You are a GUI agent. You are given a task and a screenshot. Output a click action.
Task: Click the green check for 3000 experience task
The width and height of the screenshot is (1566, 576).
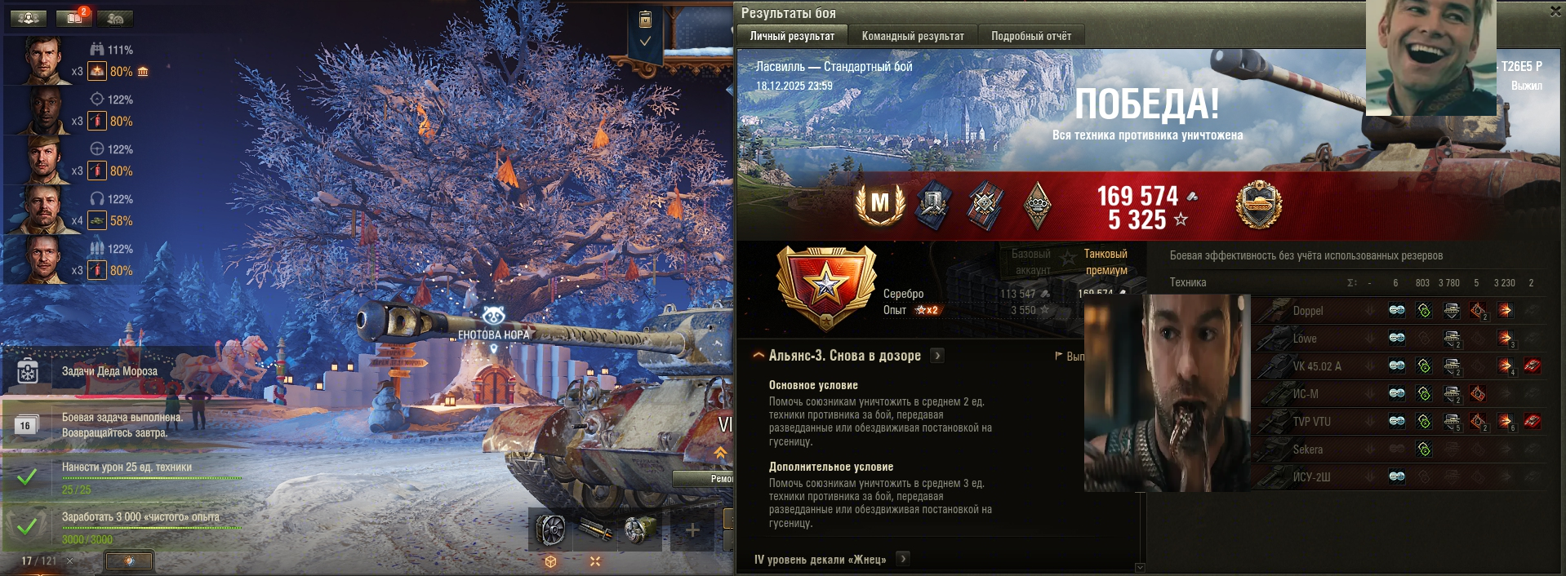tap(27, 526)
